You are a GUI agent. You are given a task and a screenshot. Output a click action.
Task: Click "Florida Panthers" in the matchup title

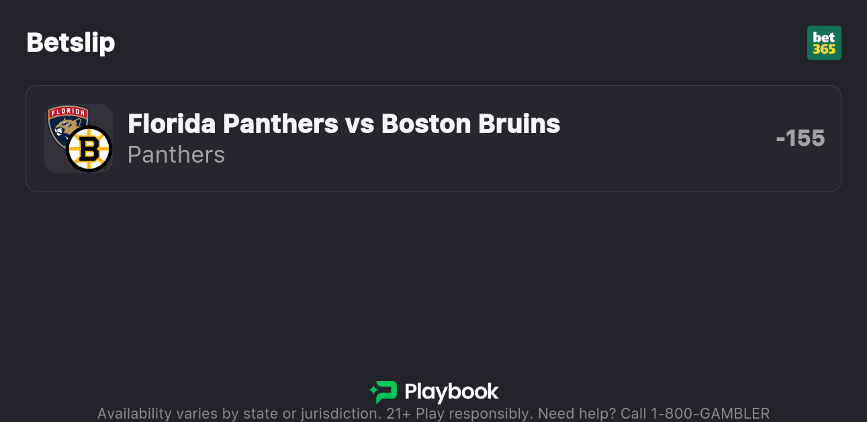(232, 124)
